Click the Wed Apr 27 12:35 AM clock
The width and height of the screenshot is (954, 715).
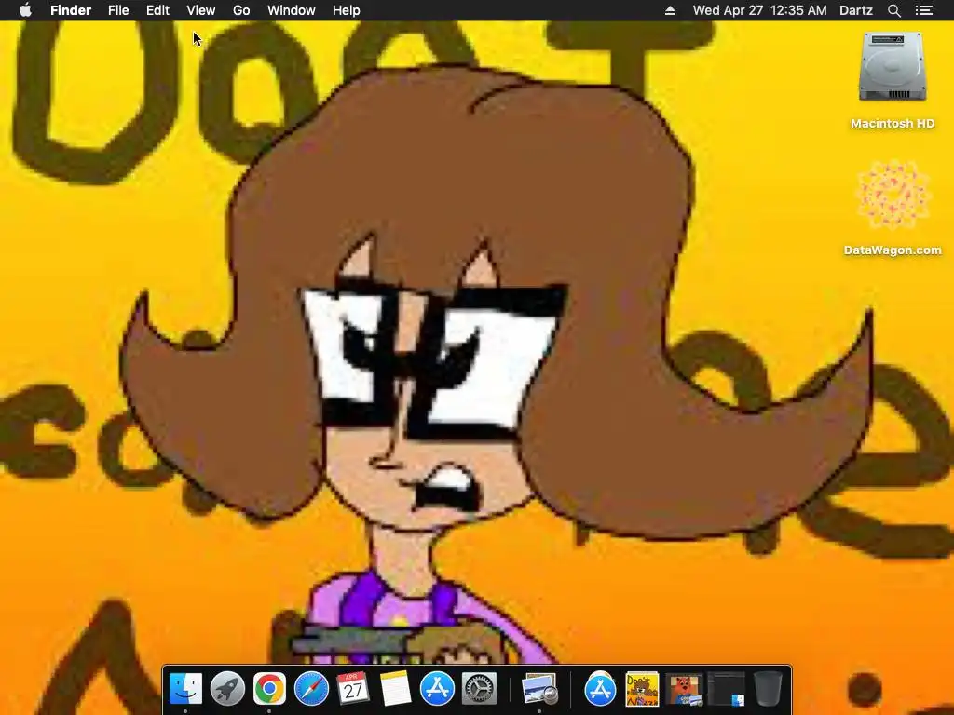click(x=760, y=10)
